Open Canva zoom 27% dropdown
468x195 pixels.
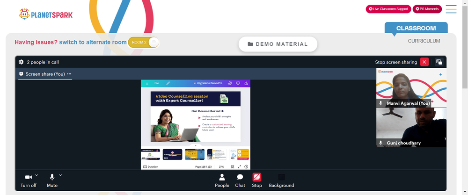[221, 166]
